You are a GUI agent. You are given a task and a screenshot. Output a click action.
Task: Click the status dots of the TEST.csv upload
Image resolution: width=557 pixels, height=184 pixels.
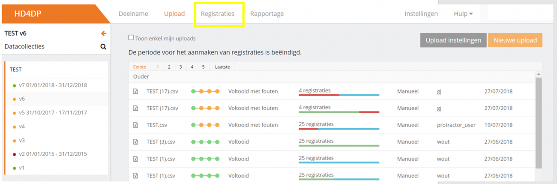205,125
